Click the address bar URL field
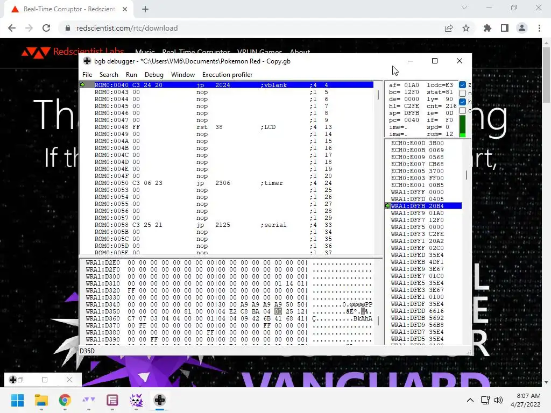This screenshot has height=413, width=551. pyautogui.click(x=127, y=28)
